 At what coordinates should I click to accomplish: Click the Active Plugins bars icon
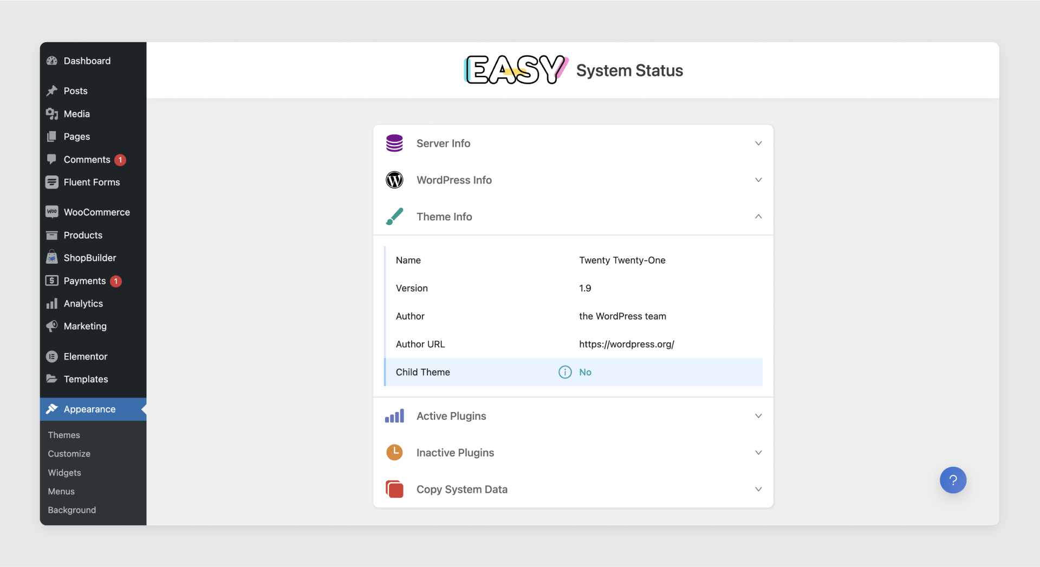(x=394, y=416)
